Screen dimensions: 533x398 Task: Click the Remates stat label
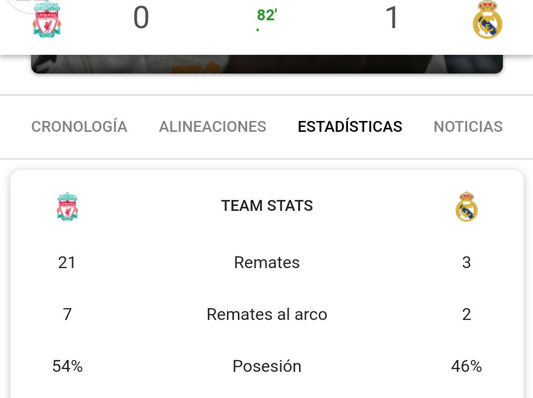[x=267, y=262]
